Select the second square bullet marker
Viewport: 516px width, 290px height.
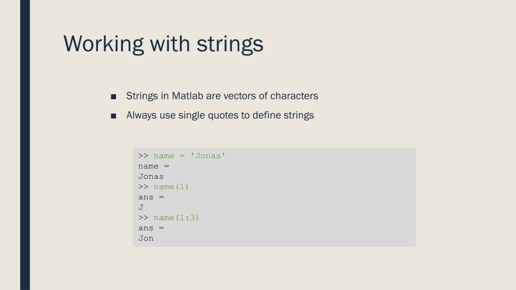coord(113,116)
